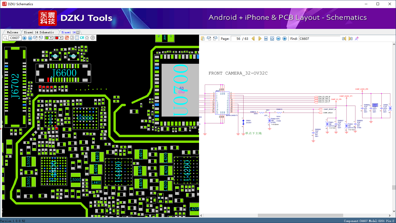
Task: Click the blue component list icon
Action: [x=77, y=38]
